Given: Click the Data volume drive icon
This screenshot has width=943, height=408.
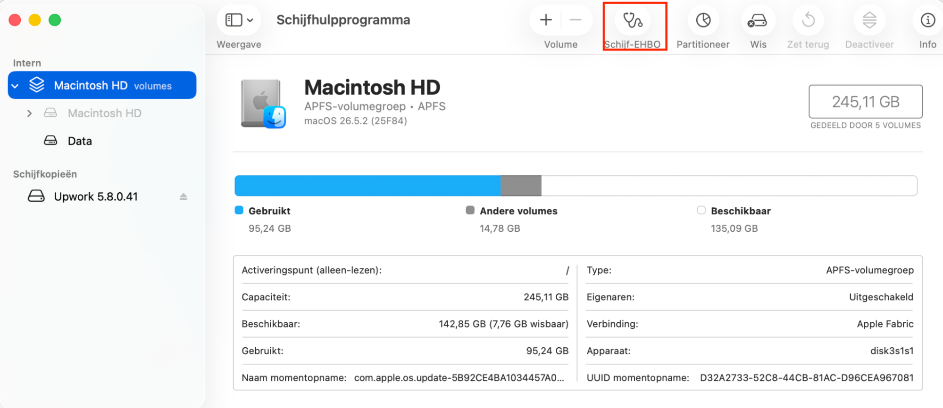Looking at the screenshot, I should (50, 140).
